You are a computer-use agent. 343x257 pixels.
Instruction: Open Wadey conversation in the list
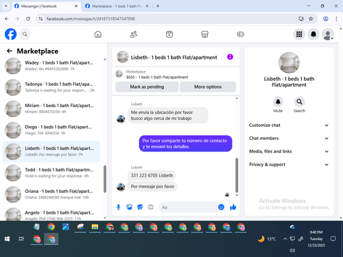point(51,66)
